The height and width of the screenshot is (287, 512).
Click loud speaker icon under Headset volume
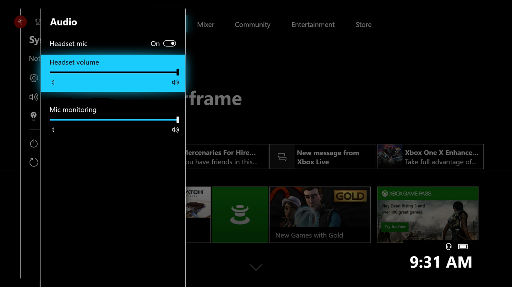[x=175, y=83]
